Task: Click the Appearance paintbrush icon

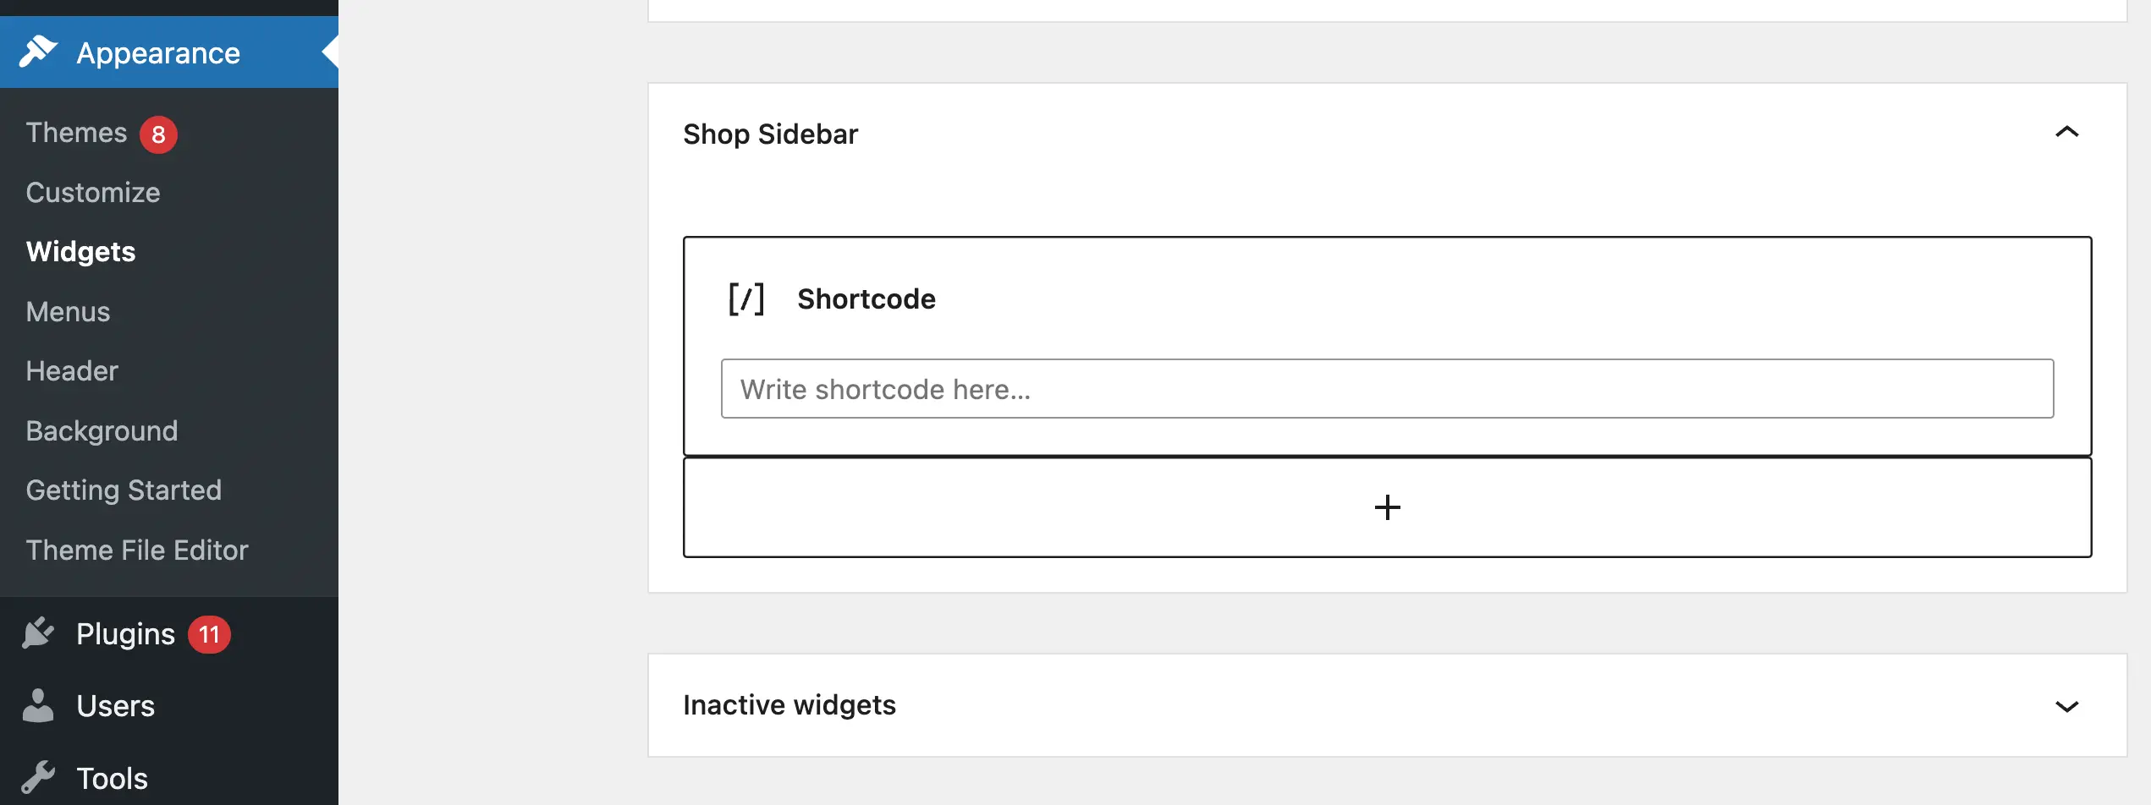Action: 38,52
